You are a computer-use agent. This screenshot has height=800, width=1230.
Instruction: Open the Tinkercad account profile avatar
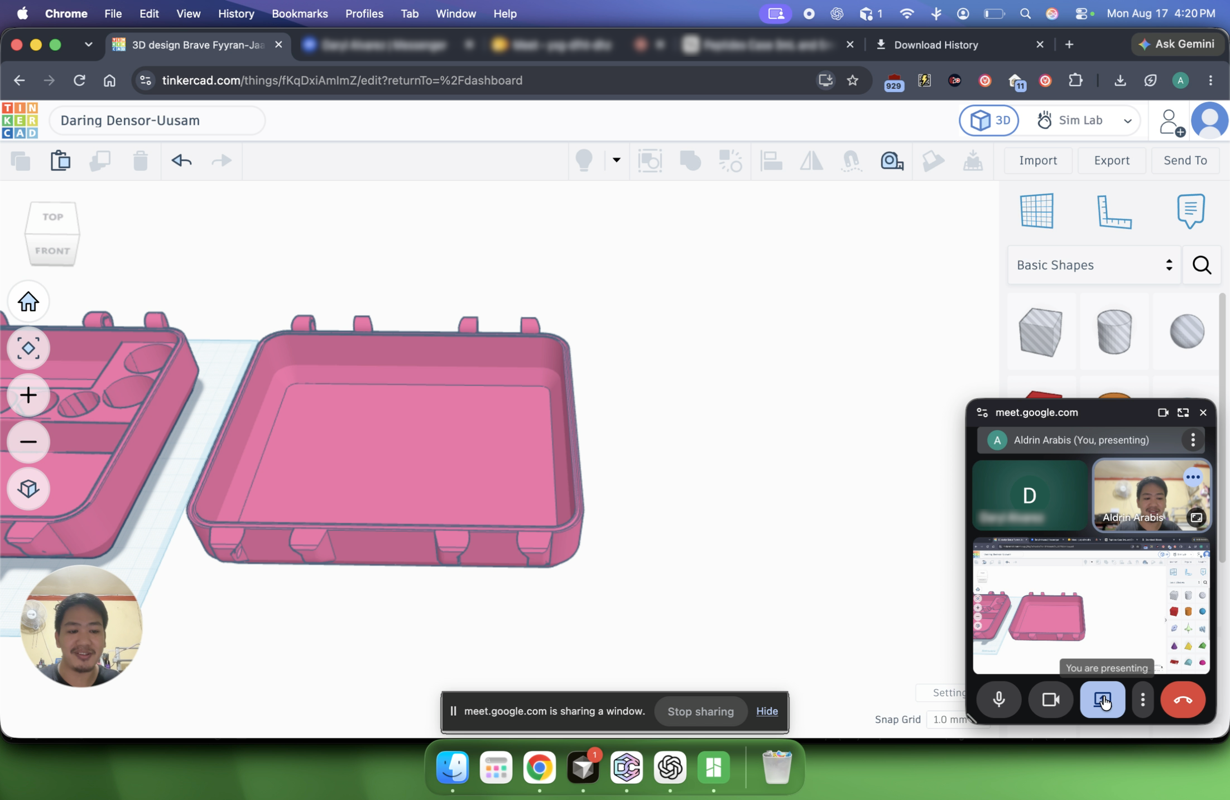pos(1209,121)
